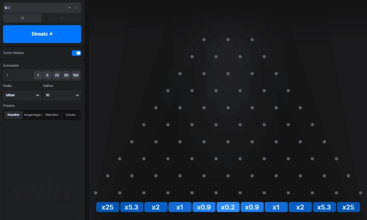Place a bet with the Einsatz button
Screen dimensions: 367x220
point(42,34)
